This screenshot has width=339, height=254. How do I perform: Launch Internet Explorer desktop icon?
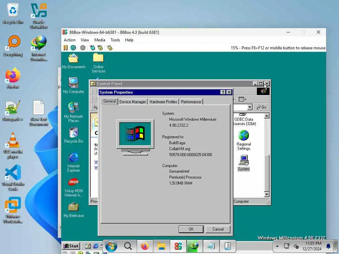click(x=73, y=163)
